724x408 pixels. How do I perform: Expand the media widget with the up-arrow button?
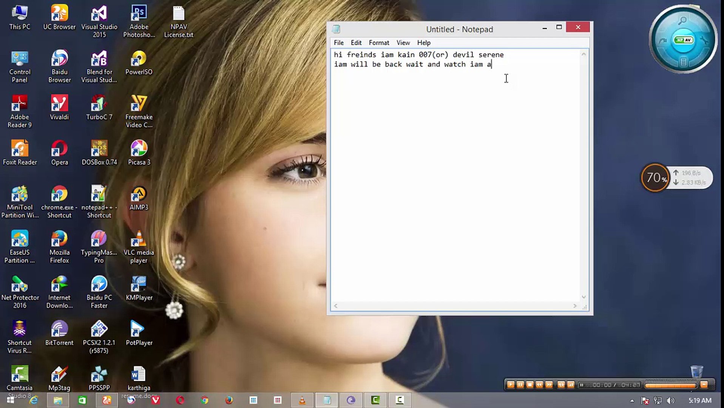point(704,385)
